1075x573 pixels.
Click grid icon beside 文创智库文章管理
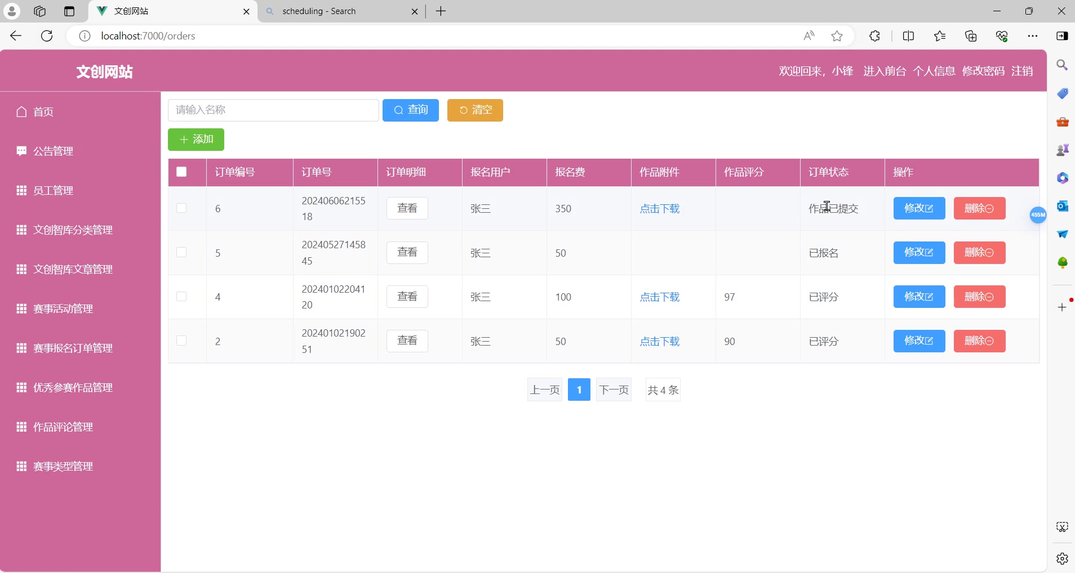tap(21, 269)
